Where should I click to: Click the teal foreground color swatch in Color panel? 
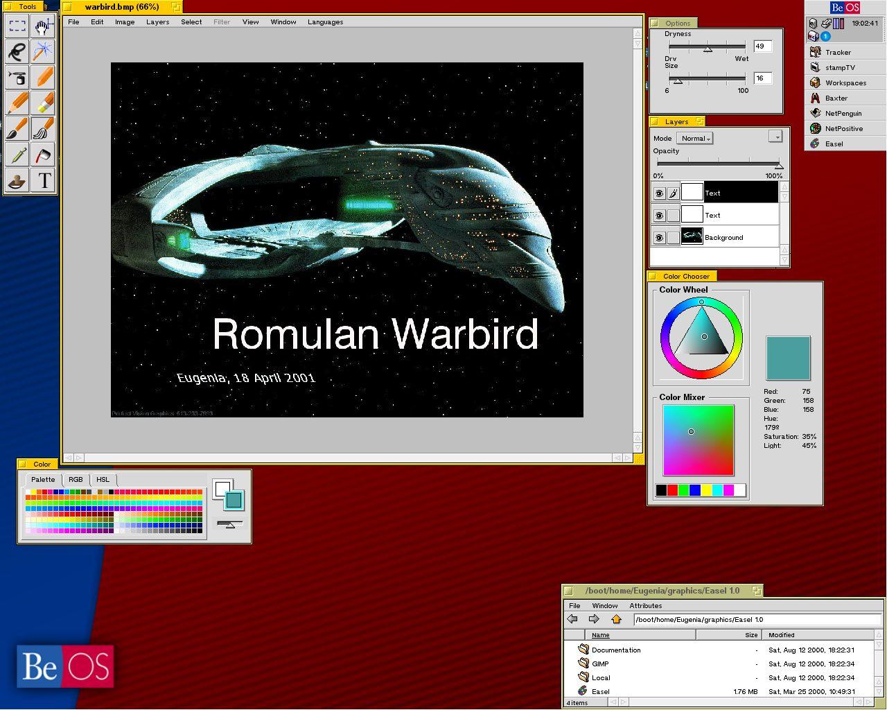point(234,500)
